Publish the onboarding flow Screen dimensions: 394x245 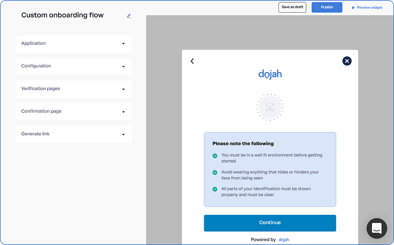(x=327, y=7)
